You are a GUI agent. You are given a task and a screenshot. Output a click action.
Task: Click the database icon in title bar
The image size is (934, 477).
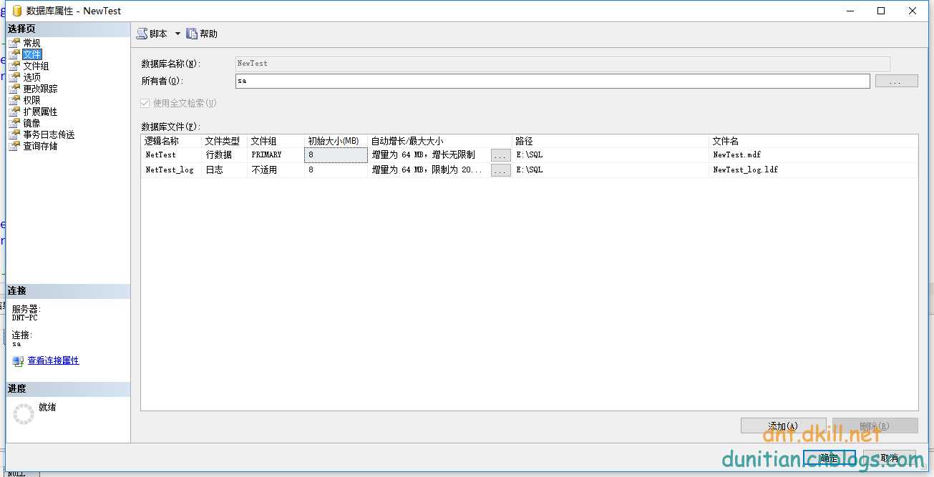point(16,11)
